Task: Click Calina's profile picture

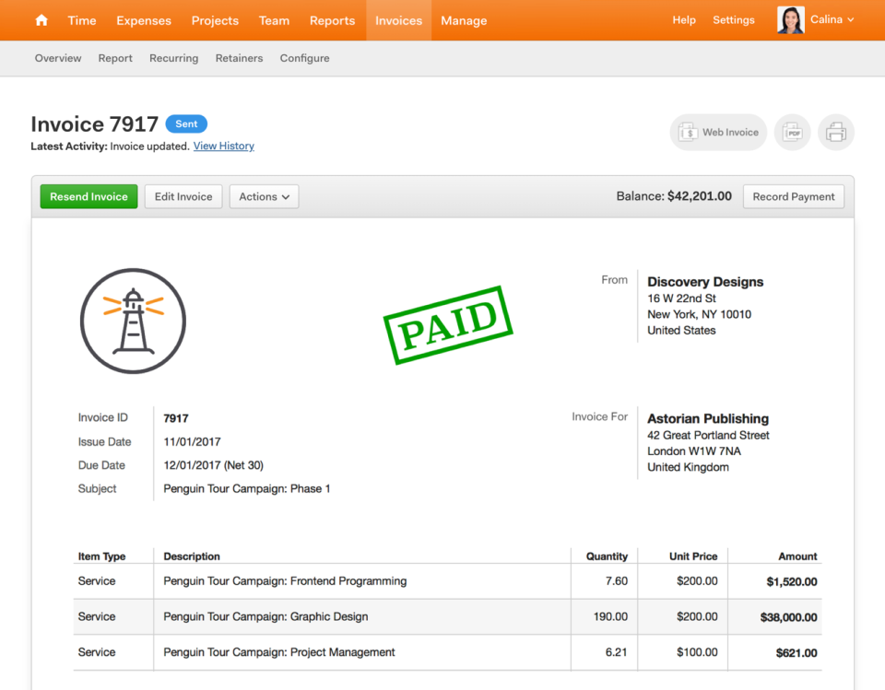Action: (x=790, y=19)
